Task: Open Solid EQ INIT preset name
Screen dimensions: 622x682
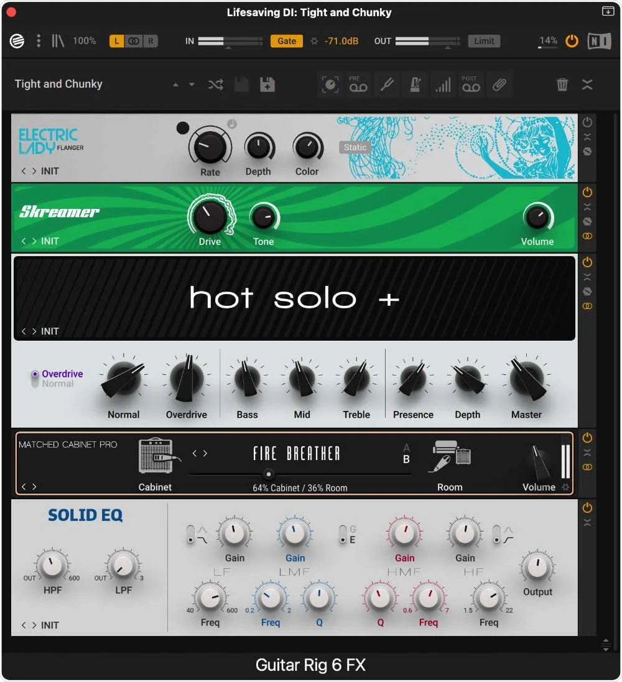Action: coord(50,625)
